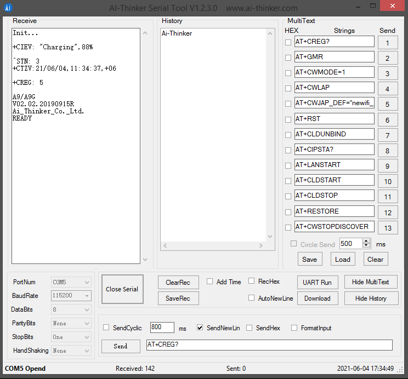Click Send button 2 for AT+GMR
Viewport: 408px width, 379px height.
click(388, 58)
